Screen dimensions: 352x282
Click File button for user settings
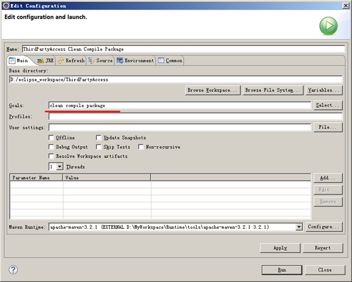point(328,127)
